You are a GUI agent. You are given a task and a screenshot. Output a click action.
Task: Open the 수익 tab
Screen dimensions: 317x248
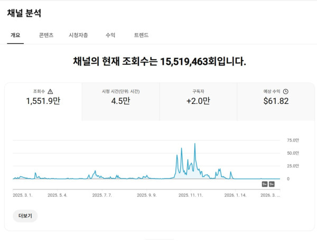tap(110, 35)
